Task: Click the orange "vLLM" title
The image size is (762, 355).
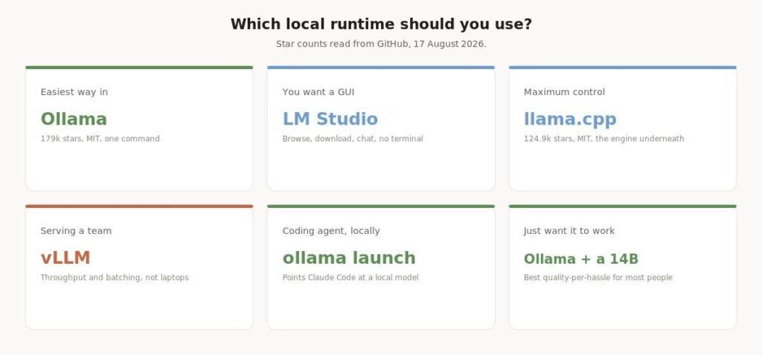Action: (65, 258)
